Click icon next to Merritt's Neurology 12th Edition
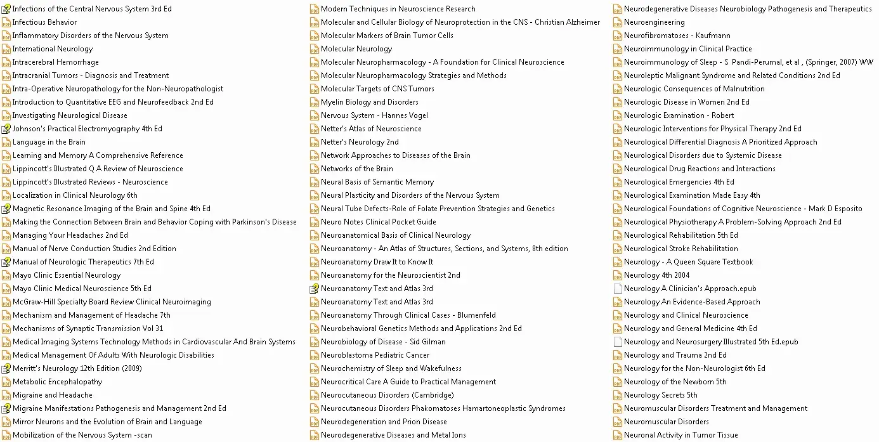This screenshot has width=879, height=442. click(x=6, y=368)
